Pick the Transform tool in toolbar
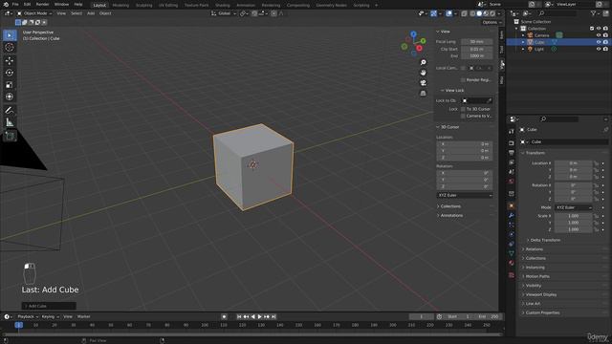612x344 pixels. click(x=10, y=97)
